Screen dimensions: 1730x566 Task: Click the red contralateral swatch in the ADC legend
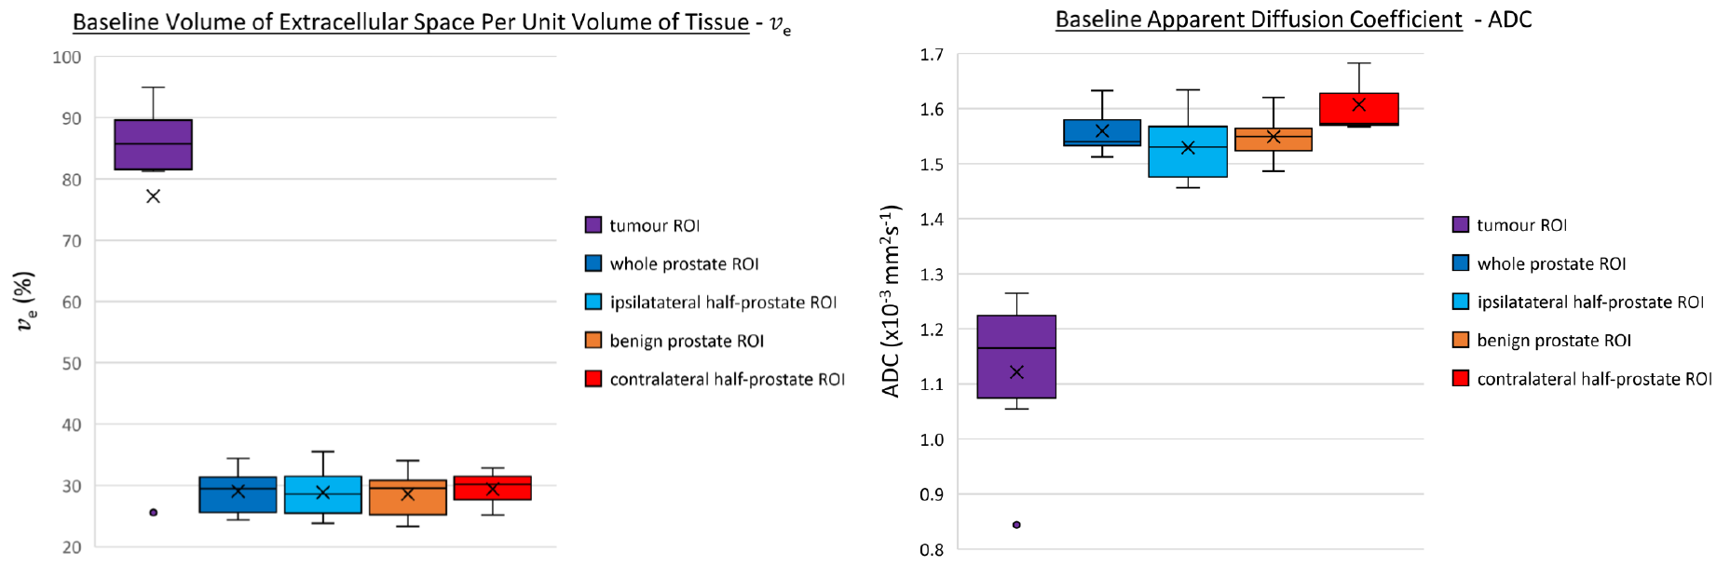pos(1461,378)
